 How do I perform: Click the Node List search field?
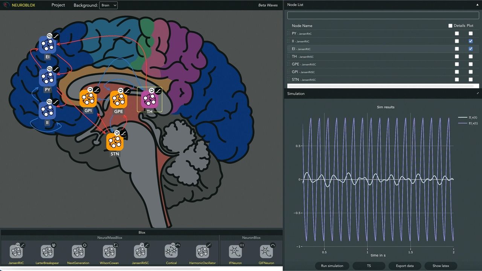pyautogui.click(x=383, y=15)
